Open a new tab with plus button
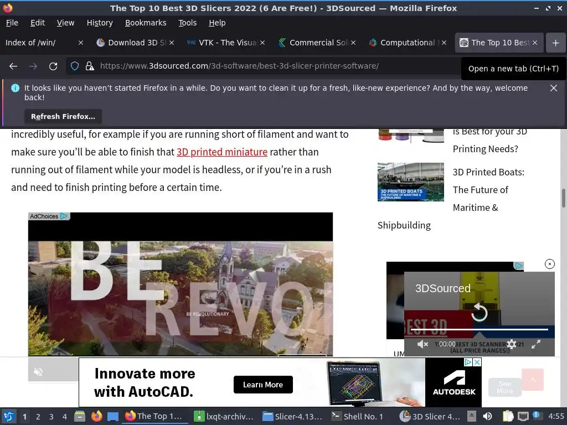The width and height of the screenshot is (567, 425). tap(555, 43)
